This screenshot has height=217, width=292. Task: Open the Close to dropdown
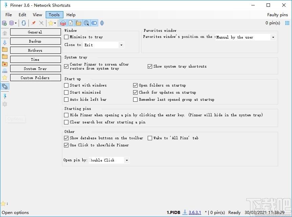pos(121,45)
